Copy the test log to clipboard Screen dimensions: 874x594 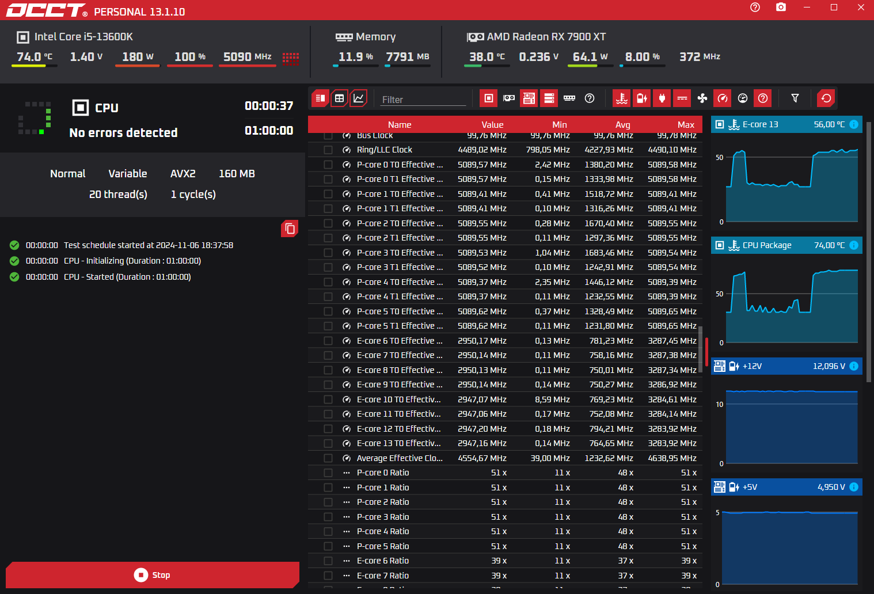click(290, 229)
